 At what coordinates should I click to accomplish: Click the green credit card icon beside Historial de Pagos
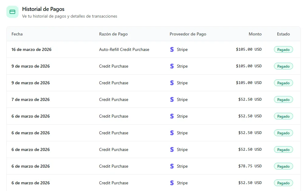click(x=12, y=12)
